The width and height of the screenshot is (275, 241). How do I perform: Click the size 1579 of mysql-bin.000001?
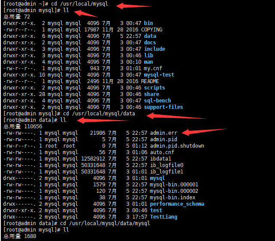pyautogui.click(x=99, y=185)
